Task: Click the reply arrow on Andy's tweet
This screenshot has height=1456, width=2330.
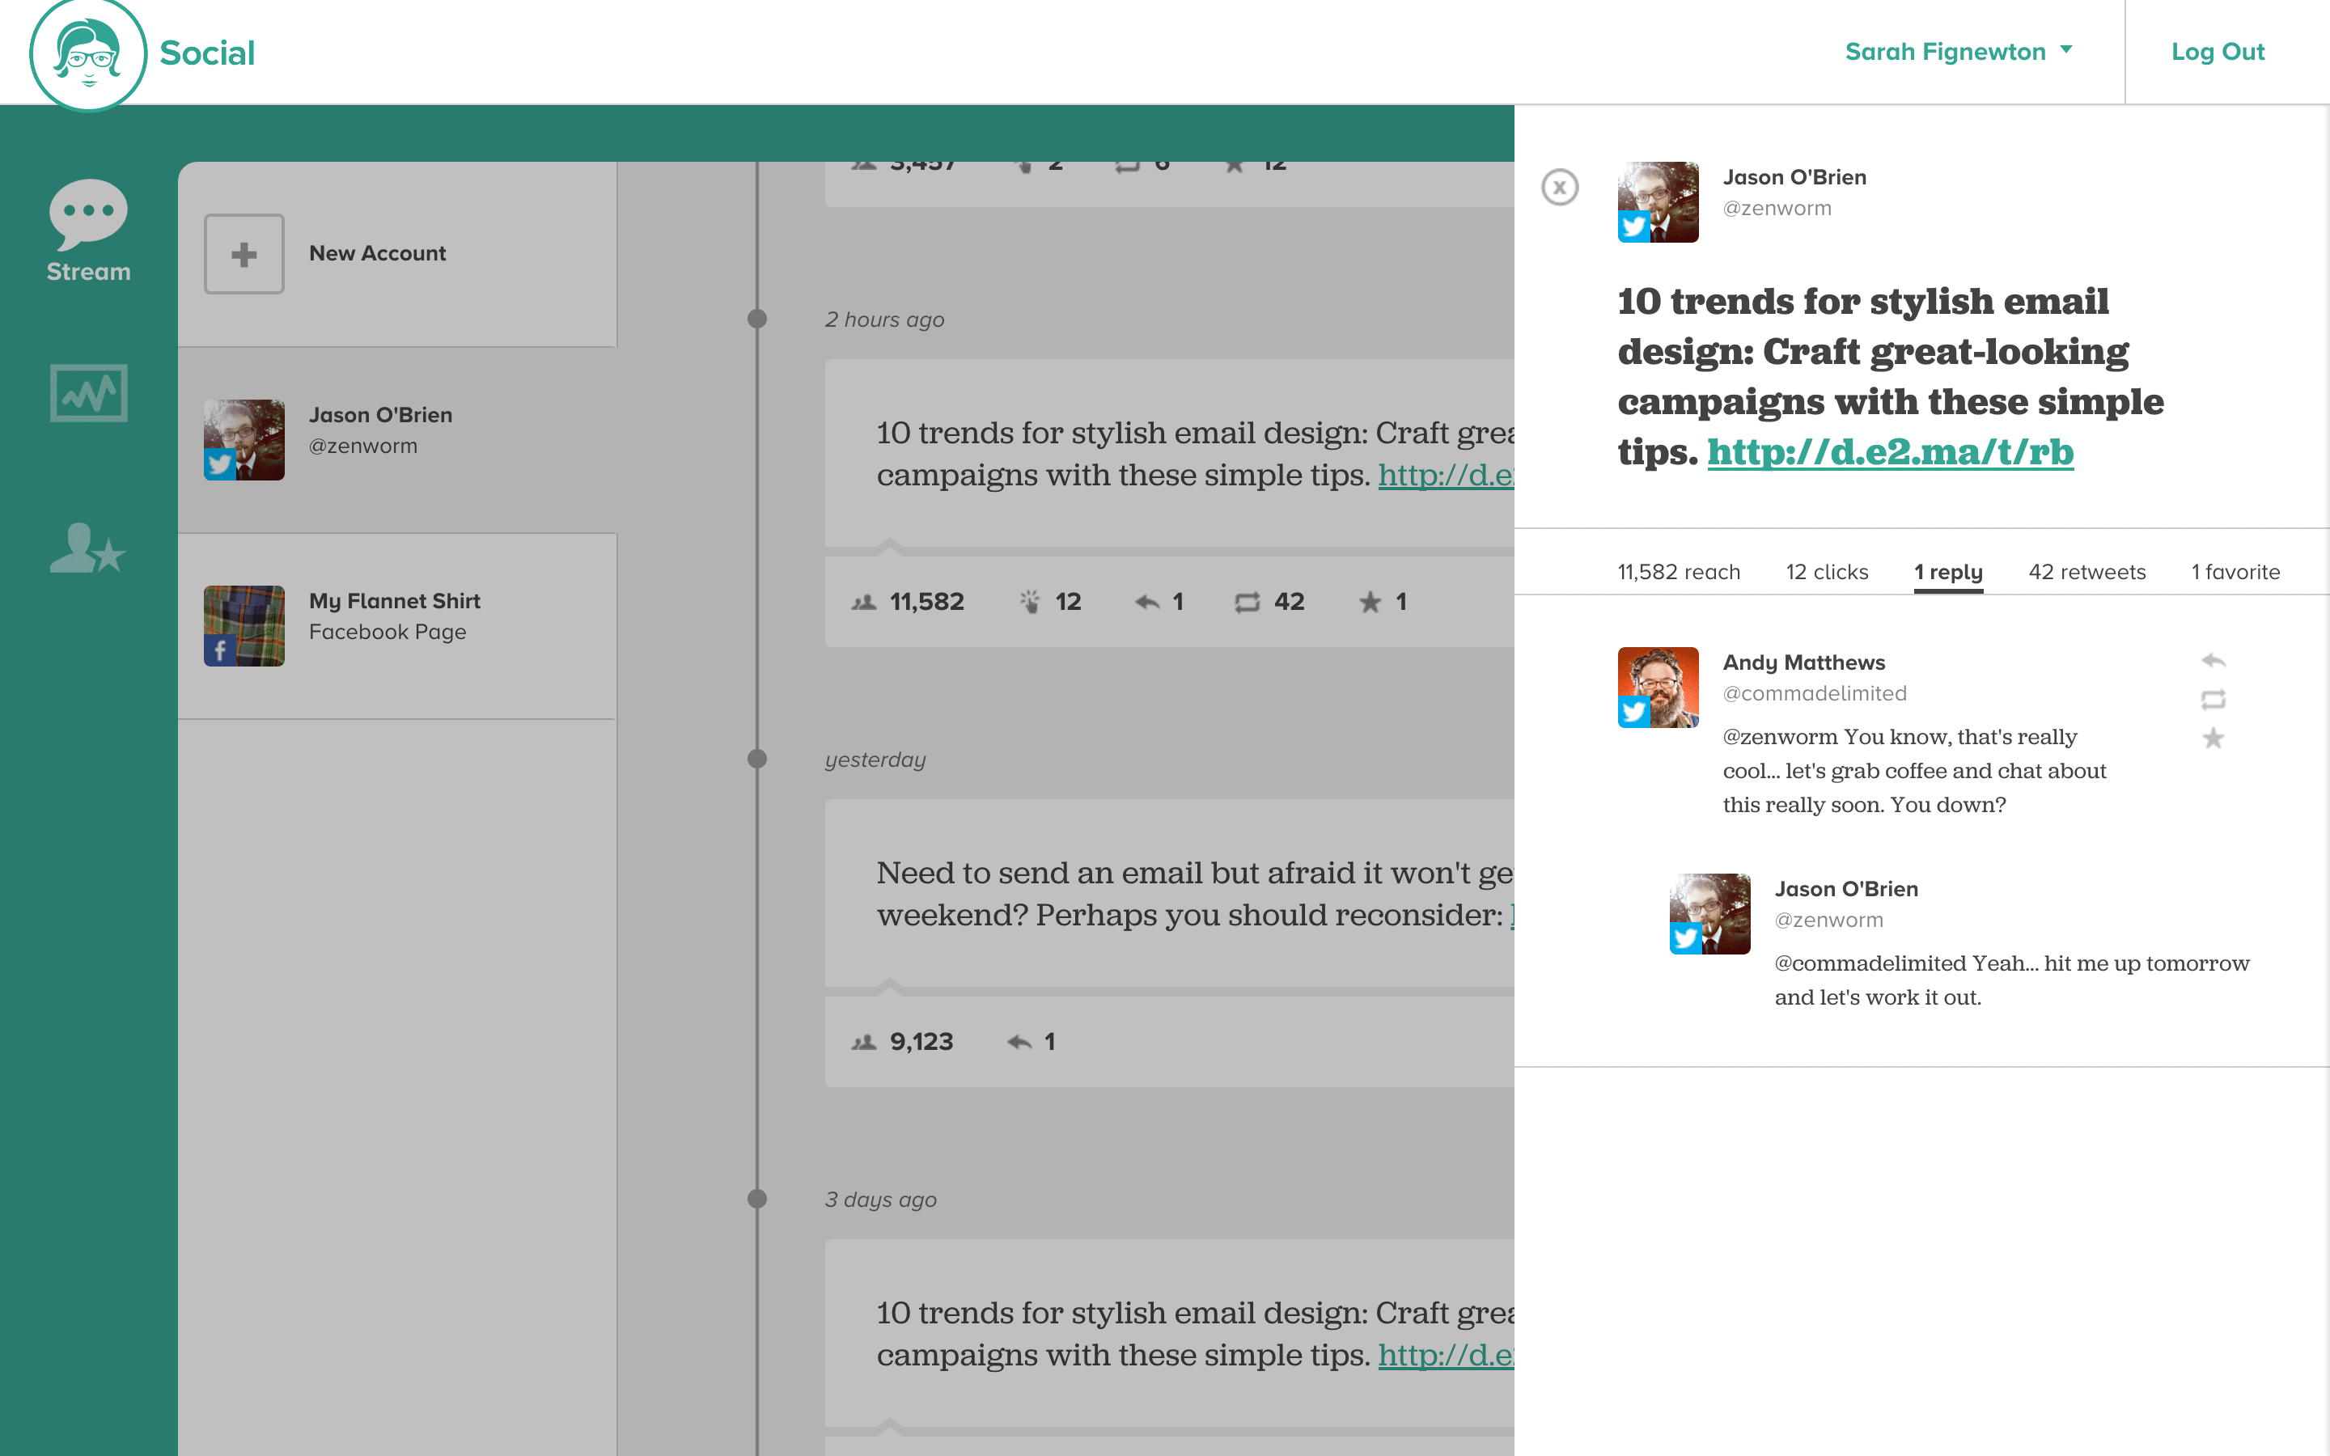Action: pos(2213,661)
